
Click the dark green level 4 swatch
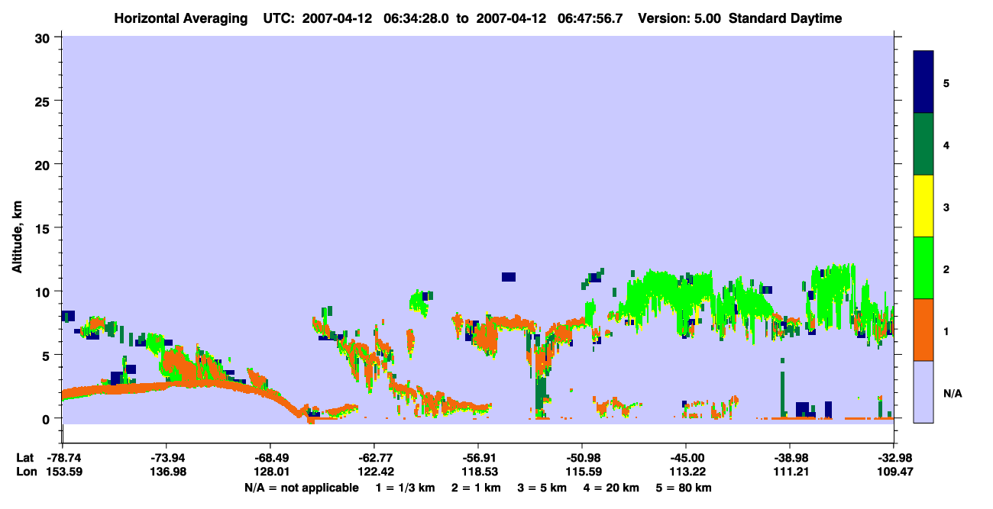pyautogui.click(x=923, y=144)
